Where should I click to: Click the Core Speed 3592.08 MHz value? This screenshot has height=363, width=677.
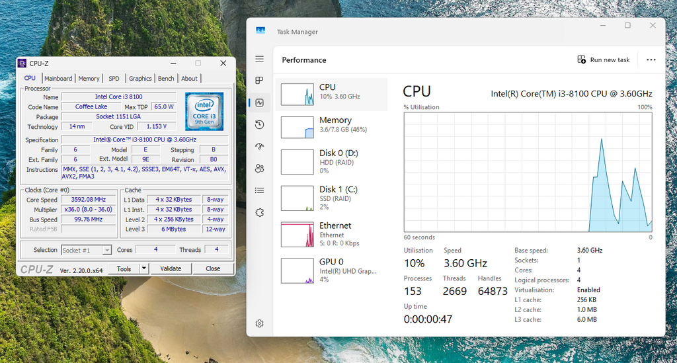[89, 200]
